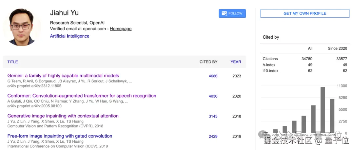View the 4686 citations for Gemini paper
The height and width of the screenshot is (150, 354).
213,76
